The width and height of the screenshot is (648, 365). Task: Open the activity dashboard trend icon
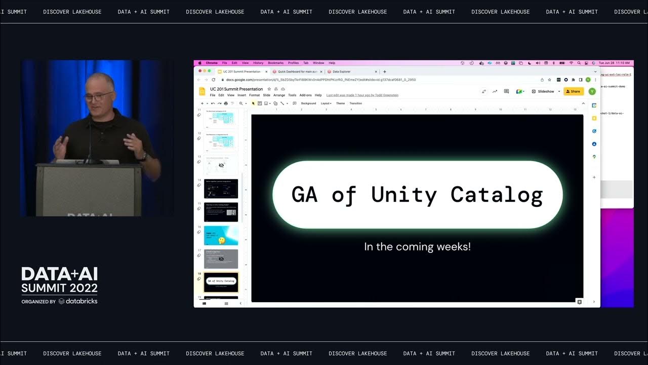(495, 92)
